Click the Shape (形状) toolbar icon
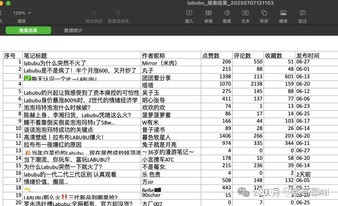 point(264,13)
